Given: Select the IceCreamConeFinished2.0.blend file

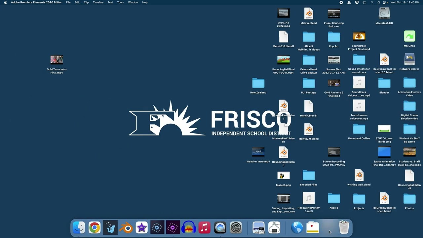Looking at the screenshot, I should click(384, 59).
